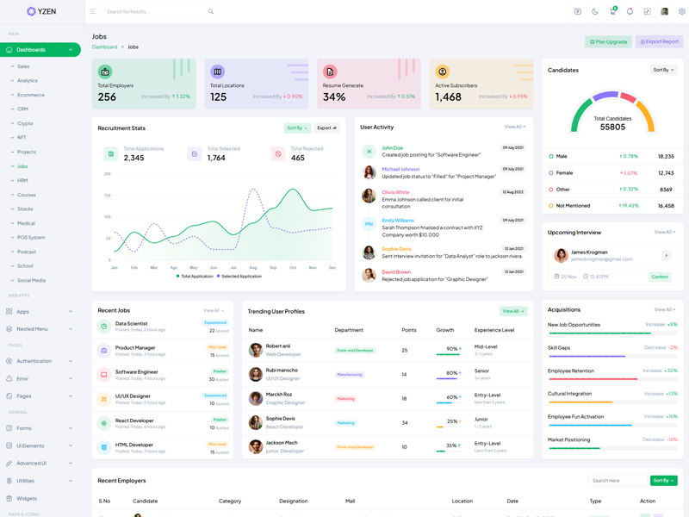Confirm the James Krogman interview
The image size is (689, 517).
coord(660,277)
